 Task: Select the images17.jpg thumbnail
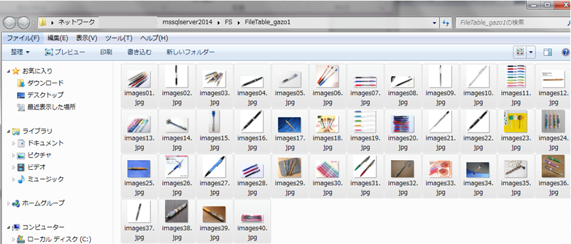[x=289, y=131]
